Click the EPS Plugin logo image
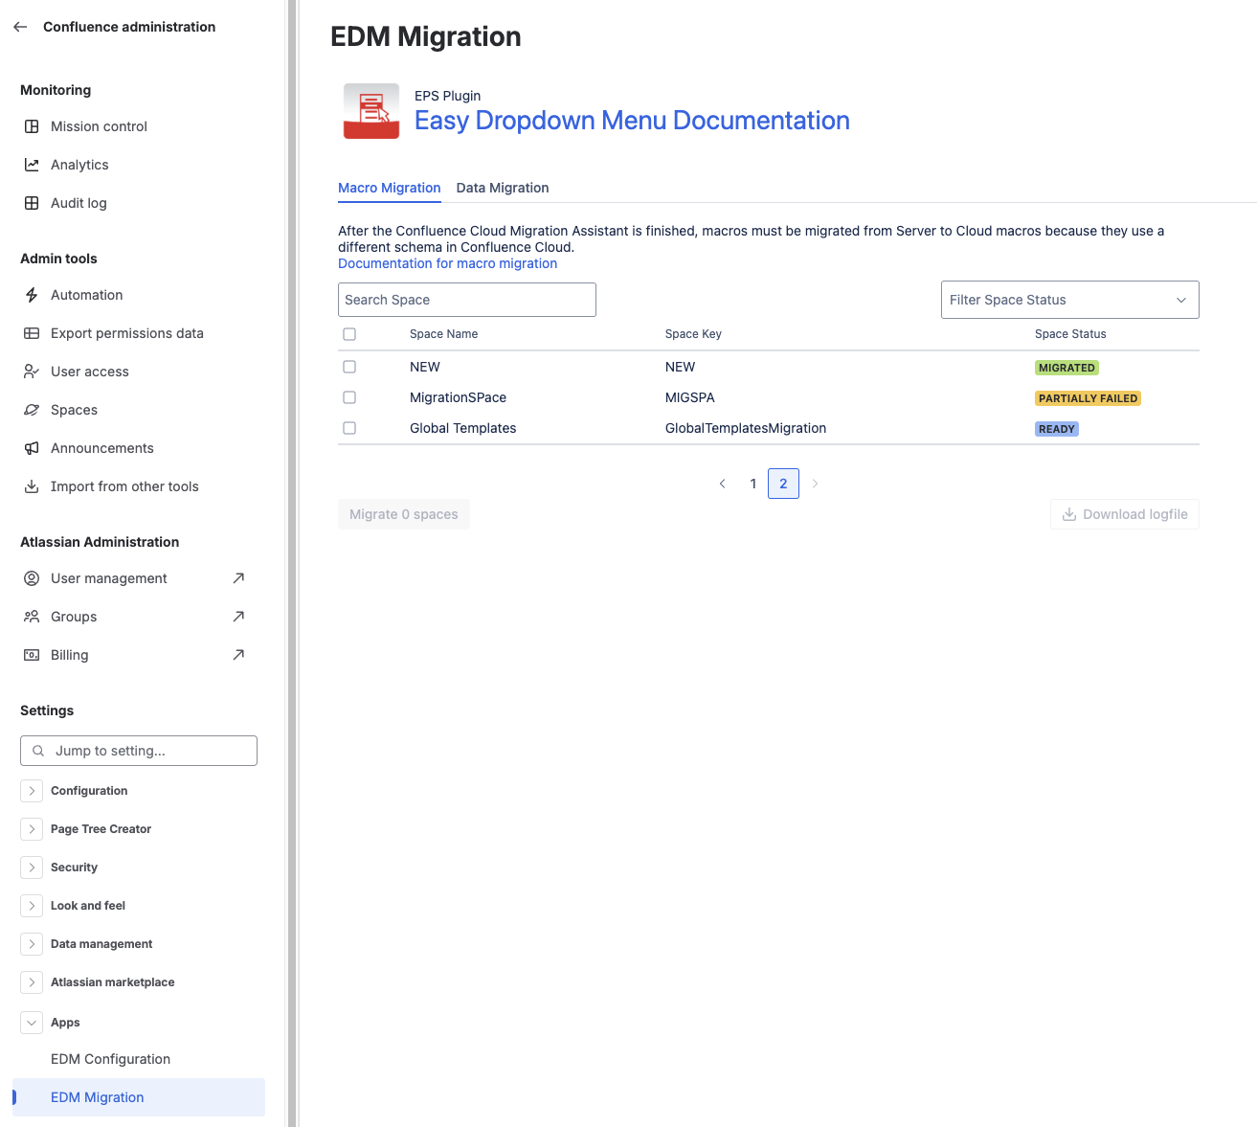This screenshot has width=1257, height=1127. point(371,111)
